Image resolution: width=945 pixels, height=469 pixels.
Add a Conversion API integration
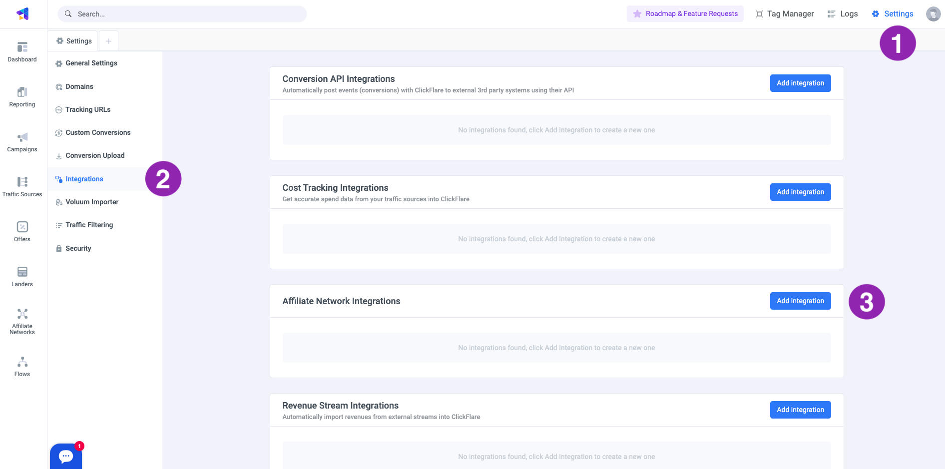800,83
